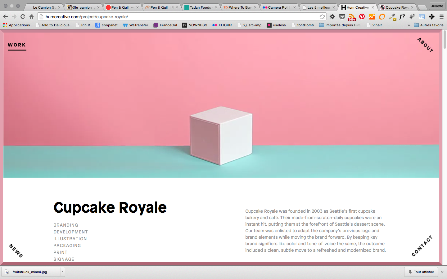This screenshot has width=447, height=279.
Task: Show hidden bookmarks with the chevron
Action: click(409, 25)
